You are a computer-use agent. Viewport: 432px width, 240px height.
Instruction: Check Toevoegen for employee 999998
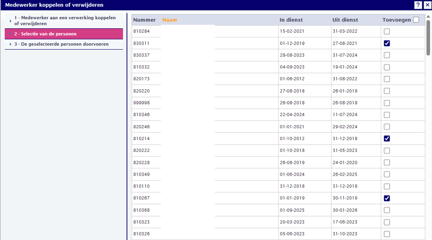[x=387, y=103]
